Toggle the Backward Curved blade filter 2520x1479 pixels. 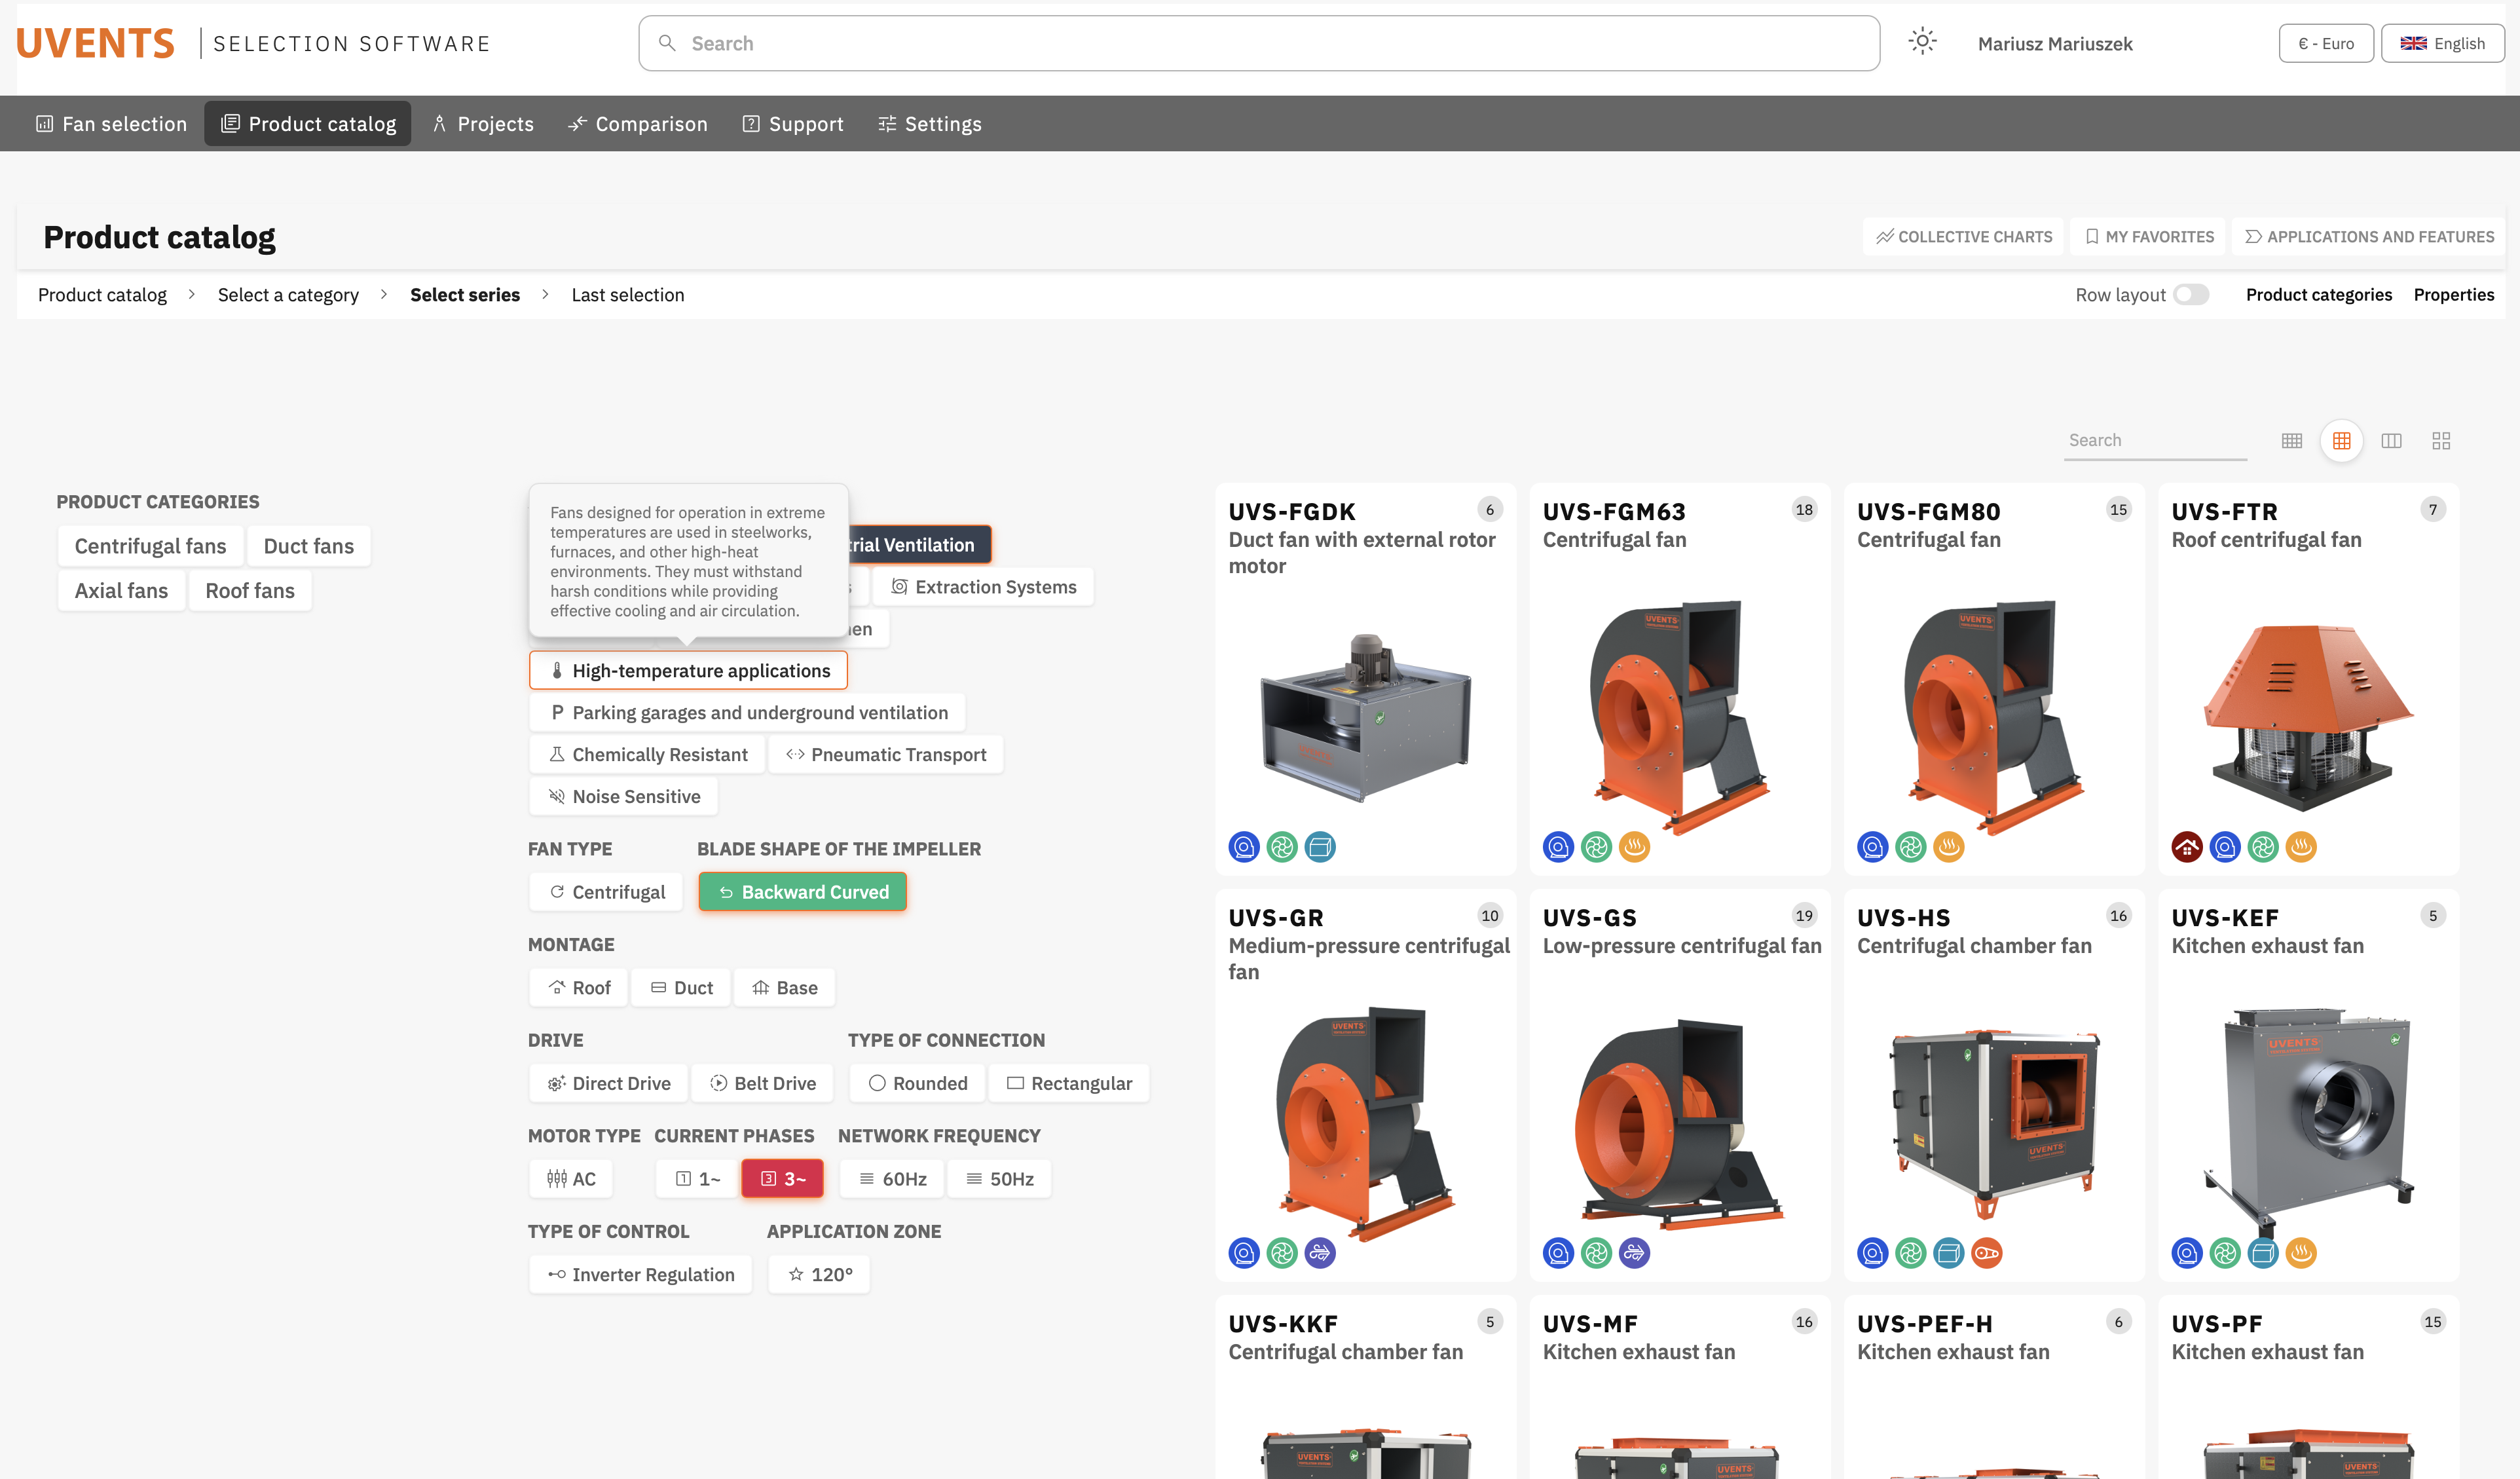803,892
